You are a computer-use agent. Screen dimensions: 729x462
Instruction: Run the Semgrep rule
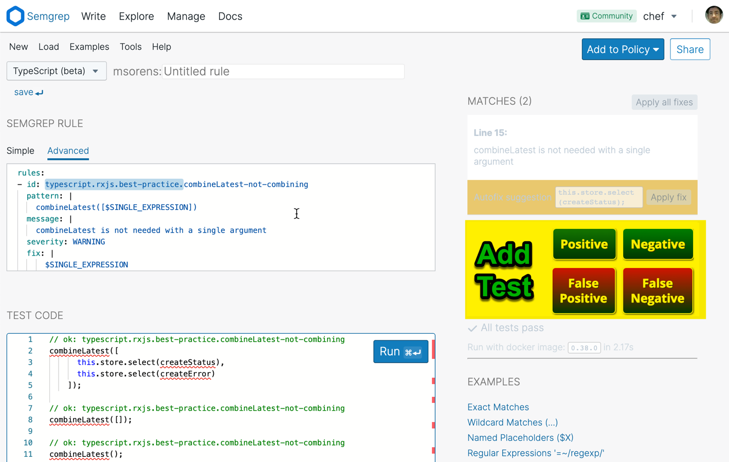click(x=400, y=351)
